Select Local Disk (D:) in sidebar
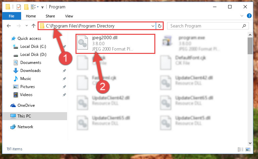This screenshot has height=159, width=258. click(33, 55)
